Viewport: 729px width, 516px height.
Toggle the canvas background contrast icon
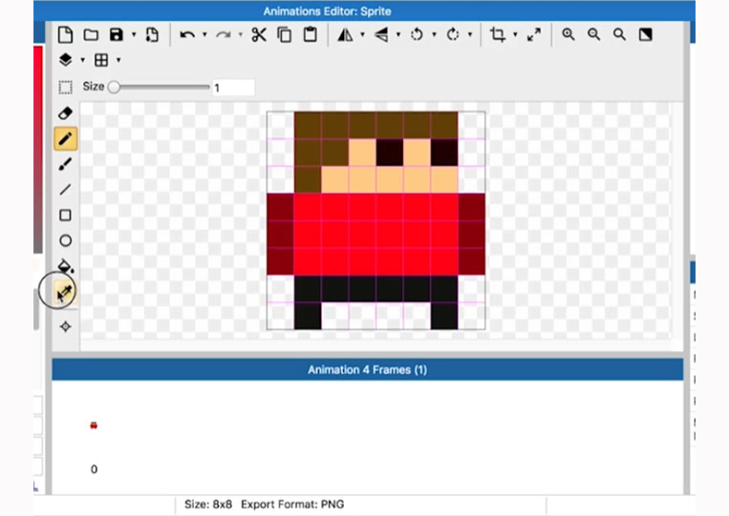click(645, 34)
